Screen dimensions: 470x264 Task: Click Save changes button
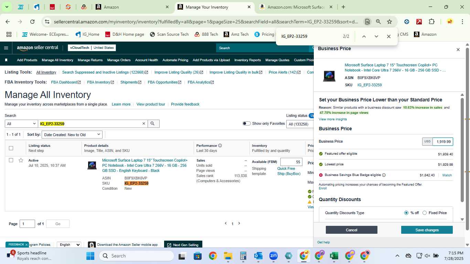pyautogui.click(x=427, y=230)
